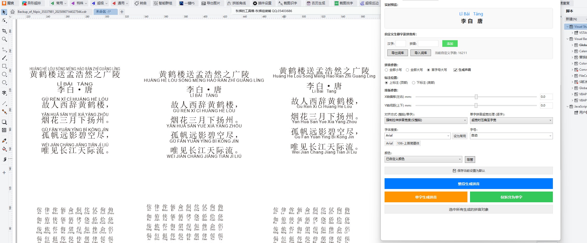Select the Crop tool
Viewport: 587px width, 243px height.
point(4,31)
